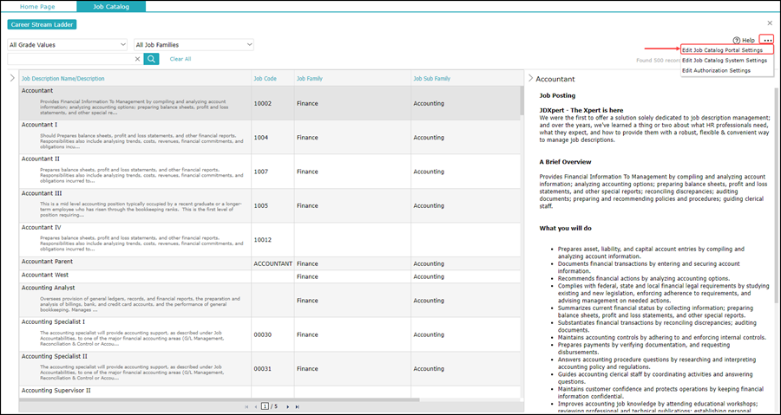Image resolution: width=781 pixels, height=415 pixels.
Task: Sort by Job Code column header
Action: [265, 79]
